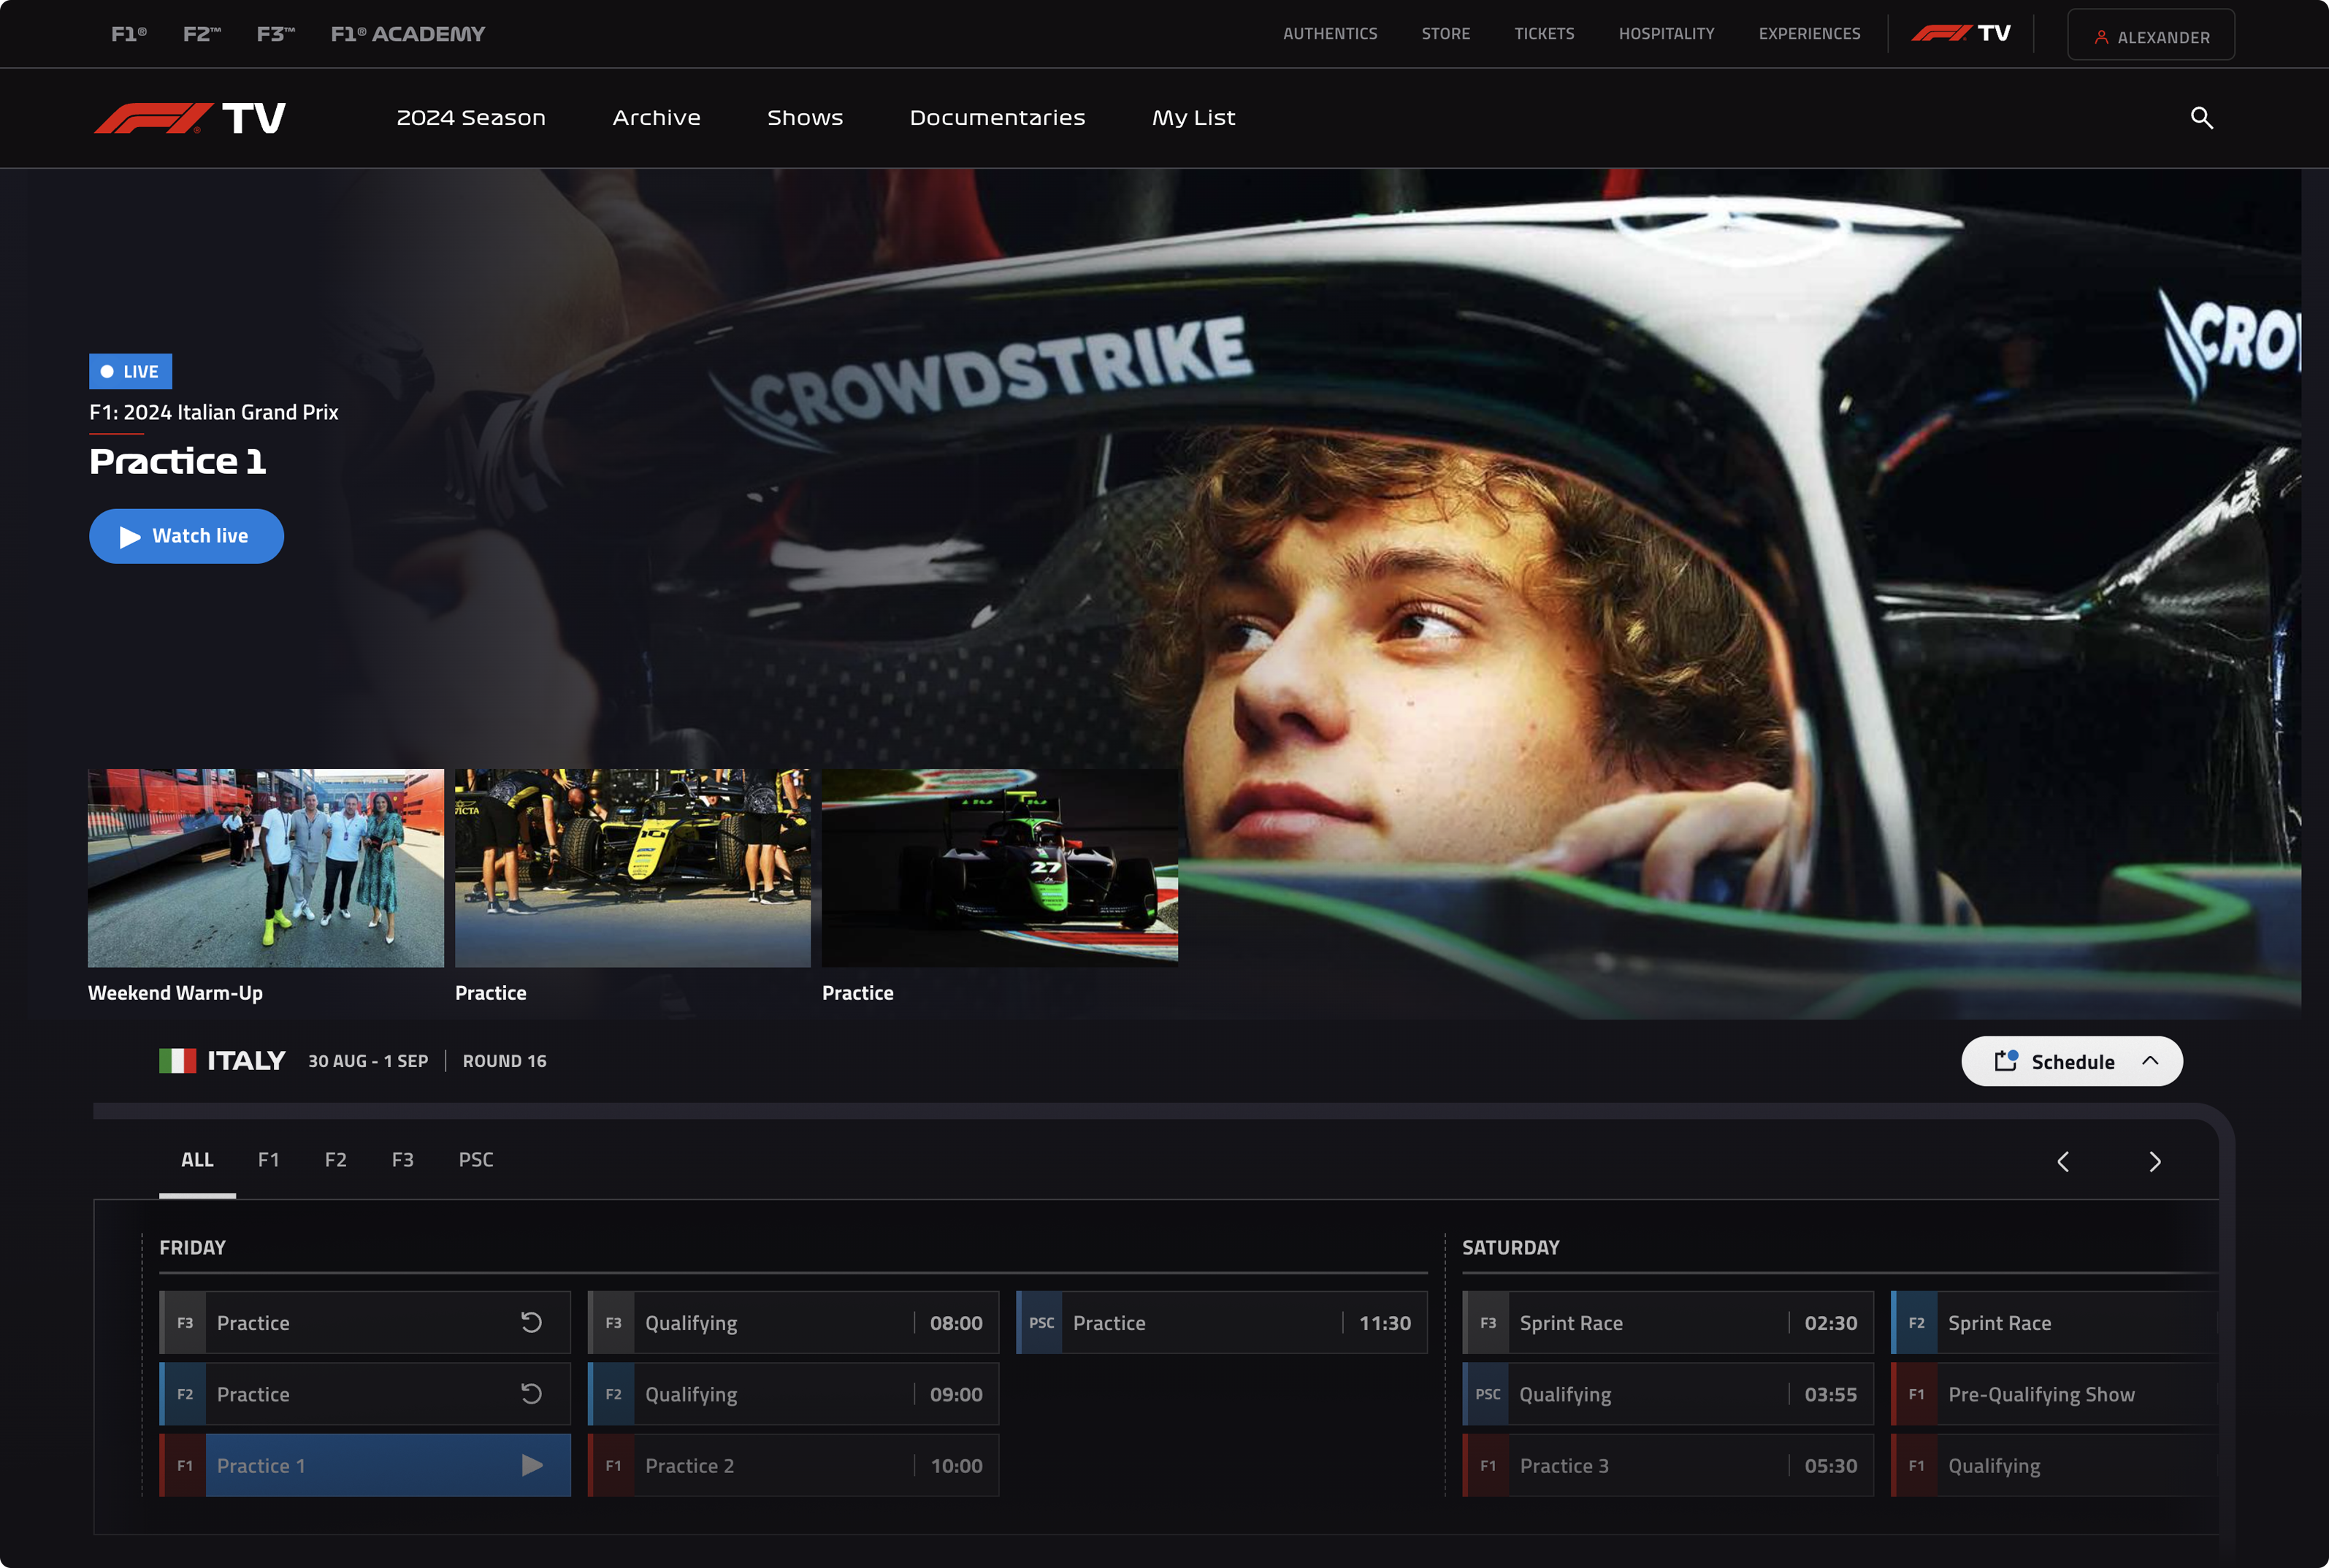Select F1 Practice 2 at 10:00
This screenshot has height=1568, width=2329.
click(793, 1465)
